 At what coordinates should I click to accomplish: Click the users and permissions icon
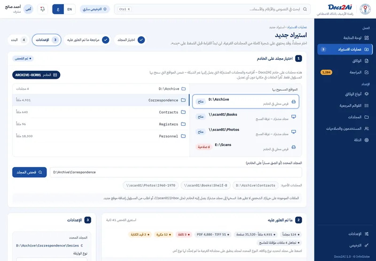coord(367,129)
